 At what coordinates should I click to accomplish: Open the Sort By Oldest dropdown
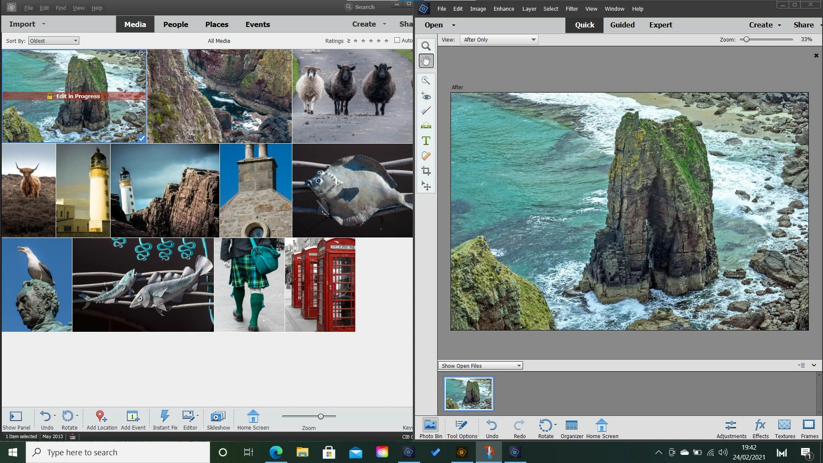54,41
